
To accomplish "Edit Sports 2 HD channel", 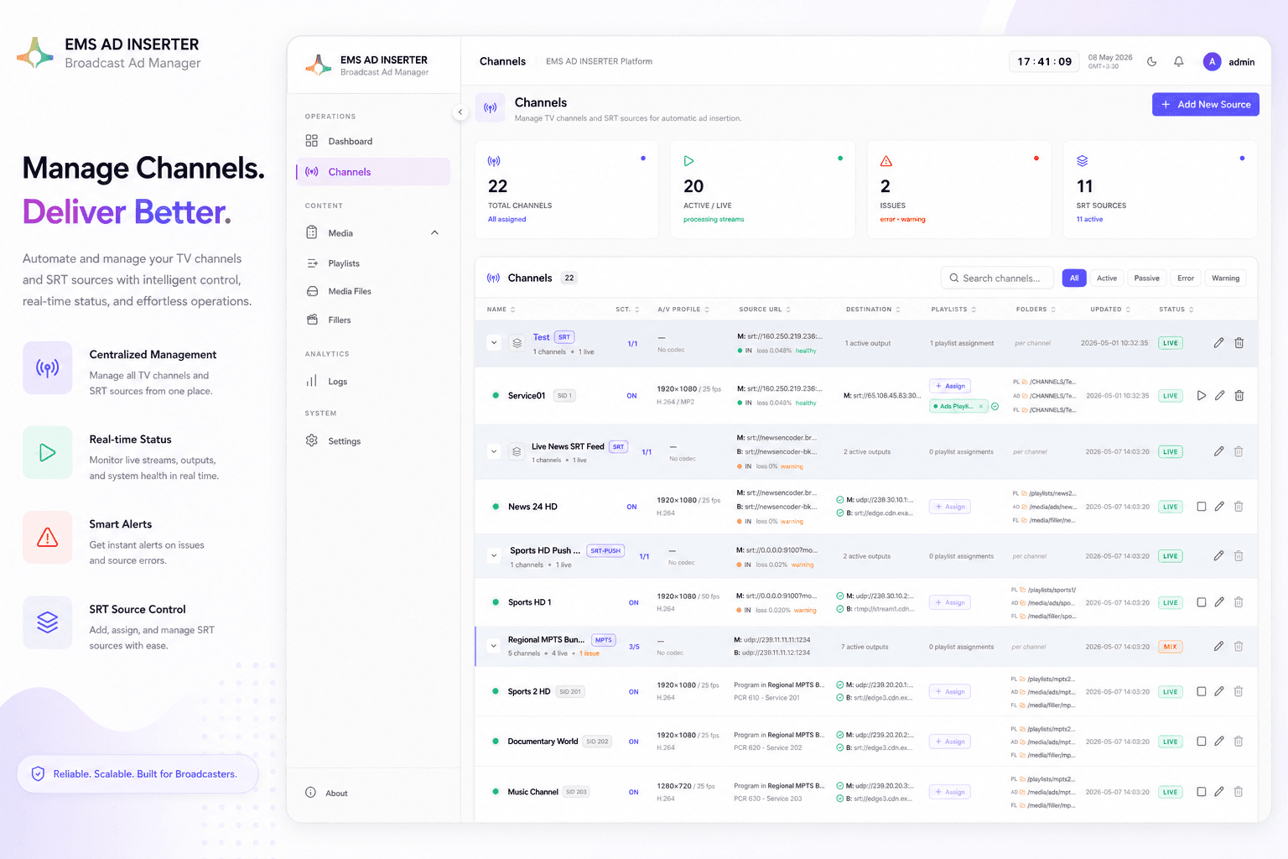I will (x=1219, y=691).
